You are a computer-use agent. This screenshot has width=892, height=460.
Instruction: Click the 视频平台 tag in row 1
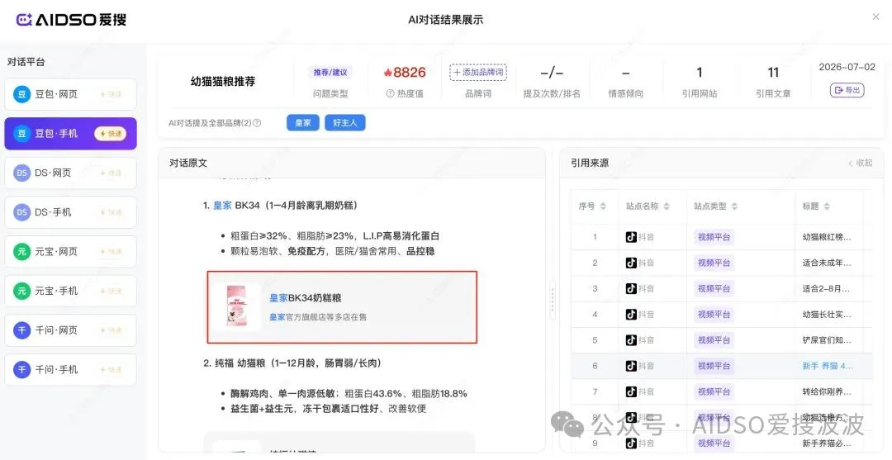click(714, 237)
